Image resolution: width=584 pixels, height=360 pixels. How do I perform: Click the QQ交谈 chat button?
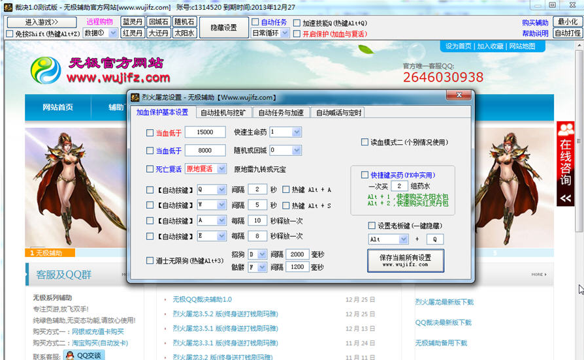coord(84,355)
